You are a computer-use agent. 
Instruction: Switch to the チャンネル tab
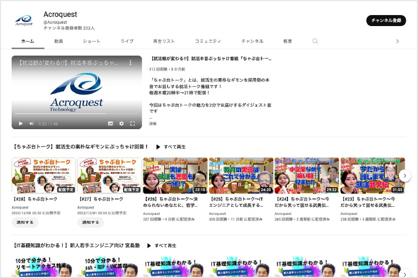point(252,41)
